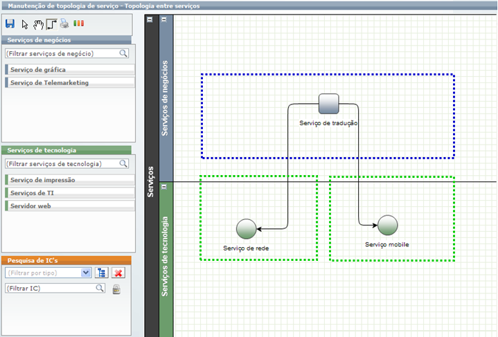Image resolution: width=498 pixels, height=337 pixels.
Task: Click the vertical Serviços pool title
Action: point(150,182)
